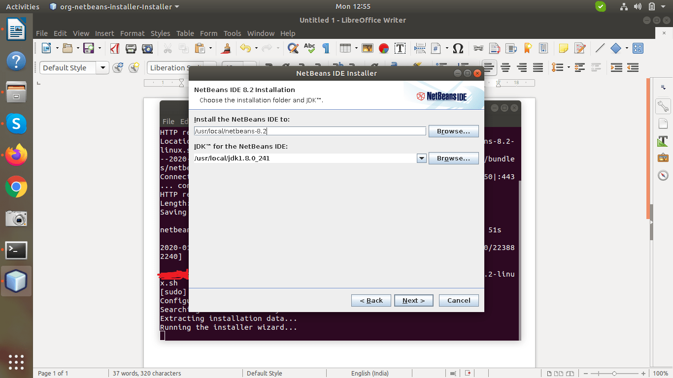Image resolution: width=673 pixels, height=378 pixels.
Task: Click the Increase Indent icon
Action: [x=616, y=67]
